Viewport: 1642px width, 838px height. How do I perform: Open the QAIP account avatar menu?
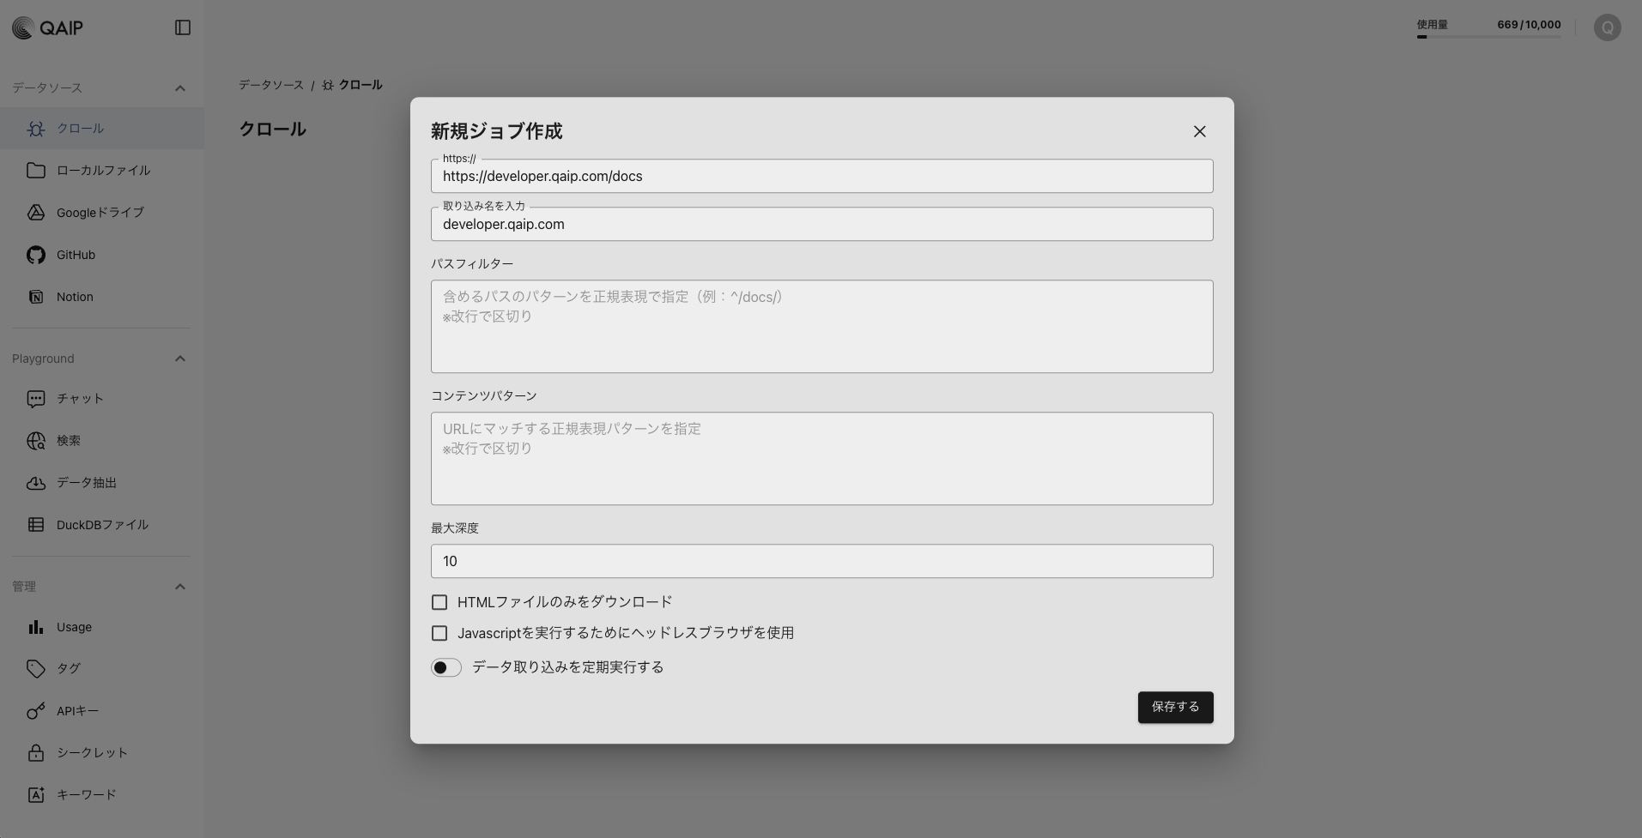click(1606, 27)
